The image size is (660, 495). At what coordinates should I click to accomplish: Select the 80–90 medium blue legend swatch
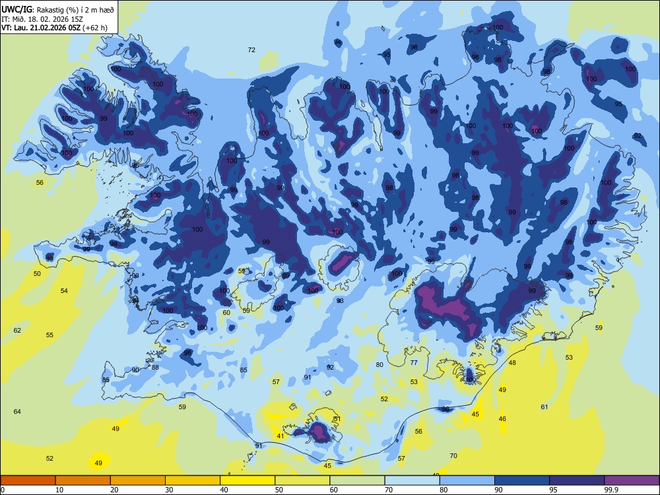coord(467,480)
